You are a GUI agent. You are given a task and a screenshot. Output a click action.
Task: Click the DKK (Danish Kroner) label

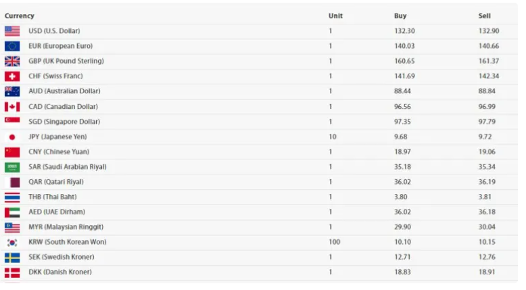(x=60, y=272)
